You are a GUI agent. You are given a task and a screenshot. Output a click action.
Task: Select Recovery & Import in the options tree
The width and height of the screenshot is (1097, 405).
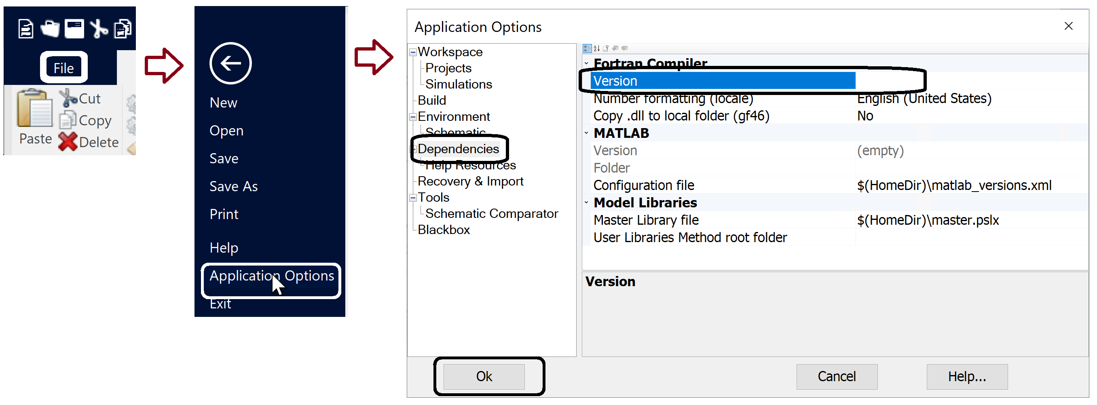click(471, 181)
